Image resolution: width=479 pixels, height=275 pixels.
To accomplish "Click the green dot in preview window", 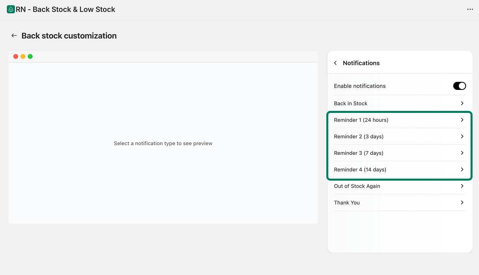I will (30, 56).
